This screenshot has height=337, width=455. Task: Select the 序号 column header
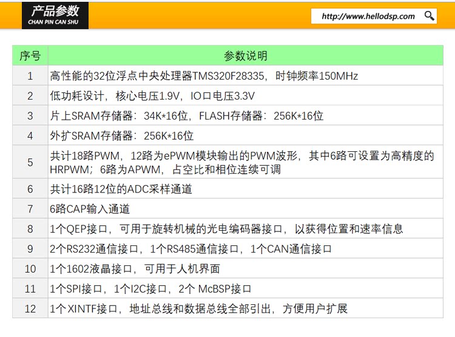(30, 55)
